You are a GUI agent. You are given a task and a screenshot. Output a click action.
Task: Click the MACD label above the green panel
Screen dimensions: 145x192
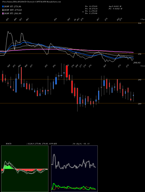9,144
